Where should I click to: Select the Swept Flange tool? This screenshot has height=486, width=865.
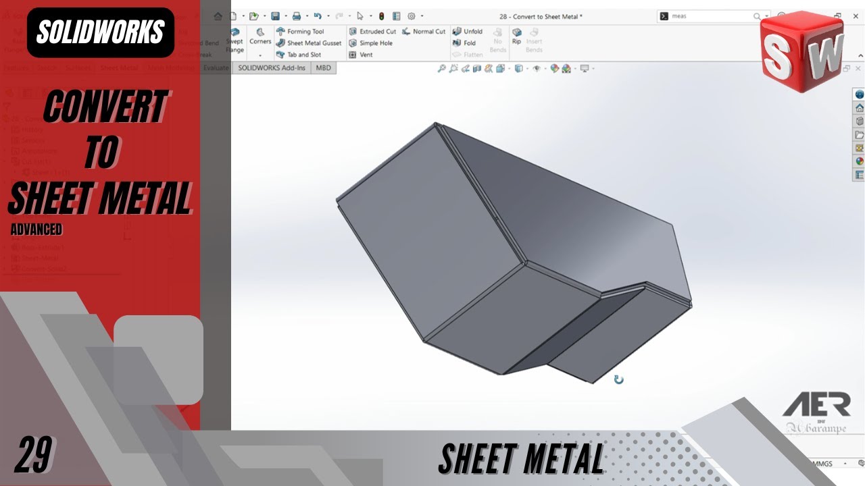235,40
